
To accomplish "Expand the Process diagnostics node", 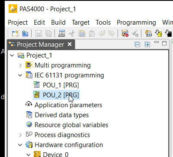I will 20,135.
